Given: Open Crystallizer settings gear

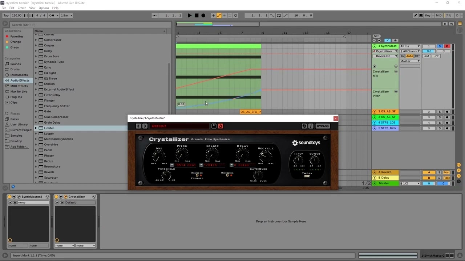Looking at the screenshot, I should (304, 126).
